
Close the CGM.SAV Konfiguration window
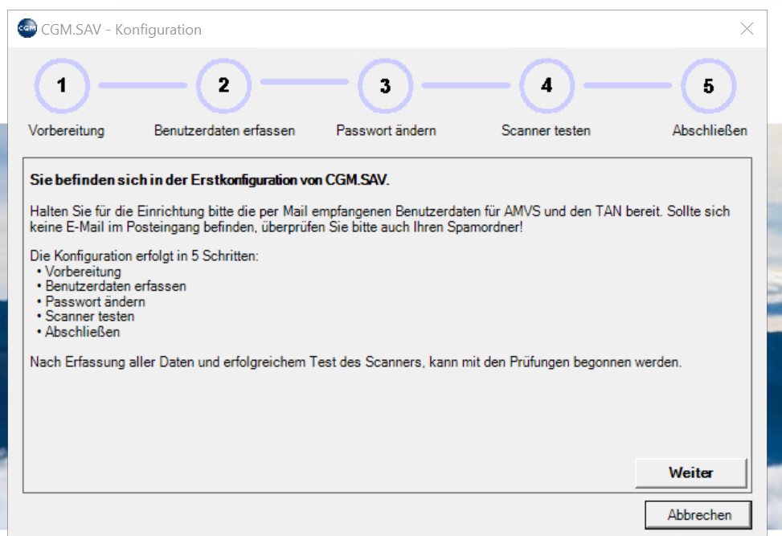click(x=747, y=29)
